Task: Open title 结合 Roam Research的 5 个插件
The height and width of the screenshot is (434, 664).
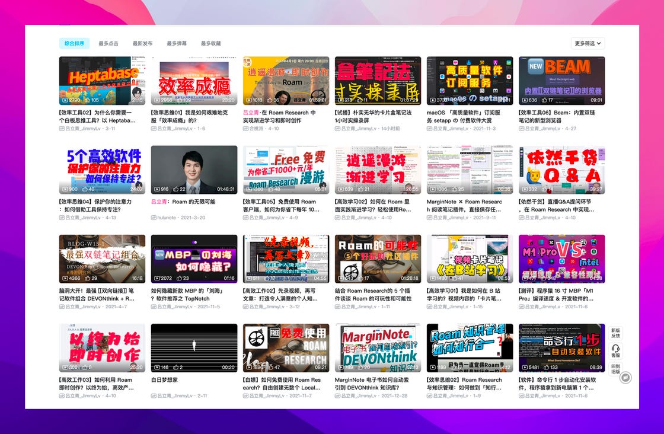Action: [x=373, y=295]
